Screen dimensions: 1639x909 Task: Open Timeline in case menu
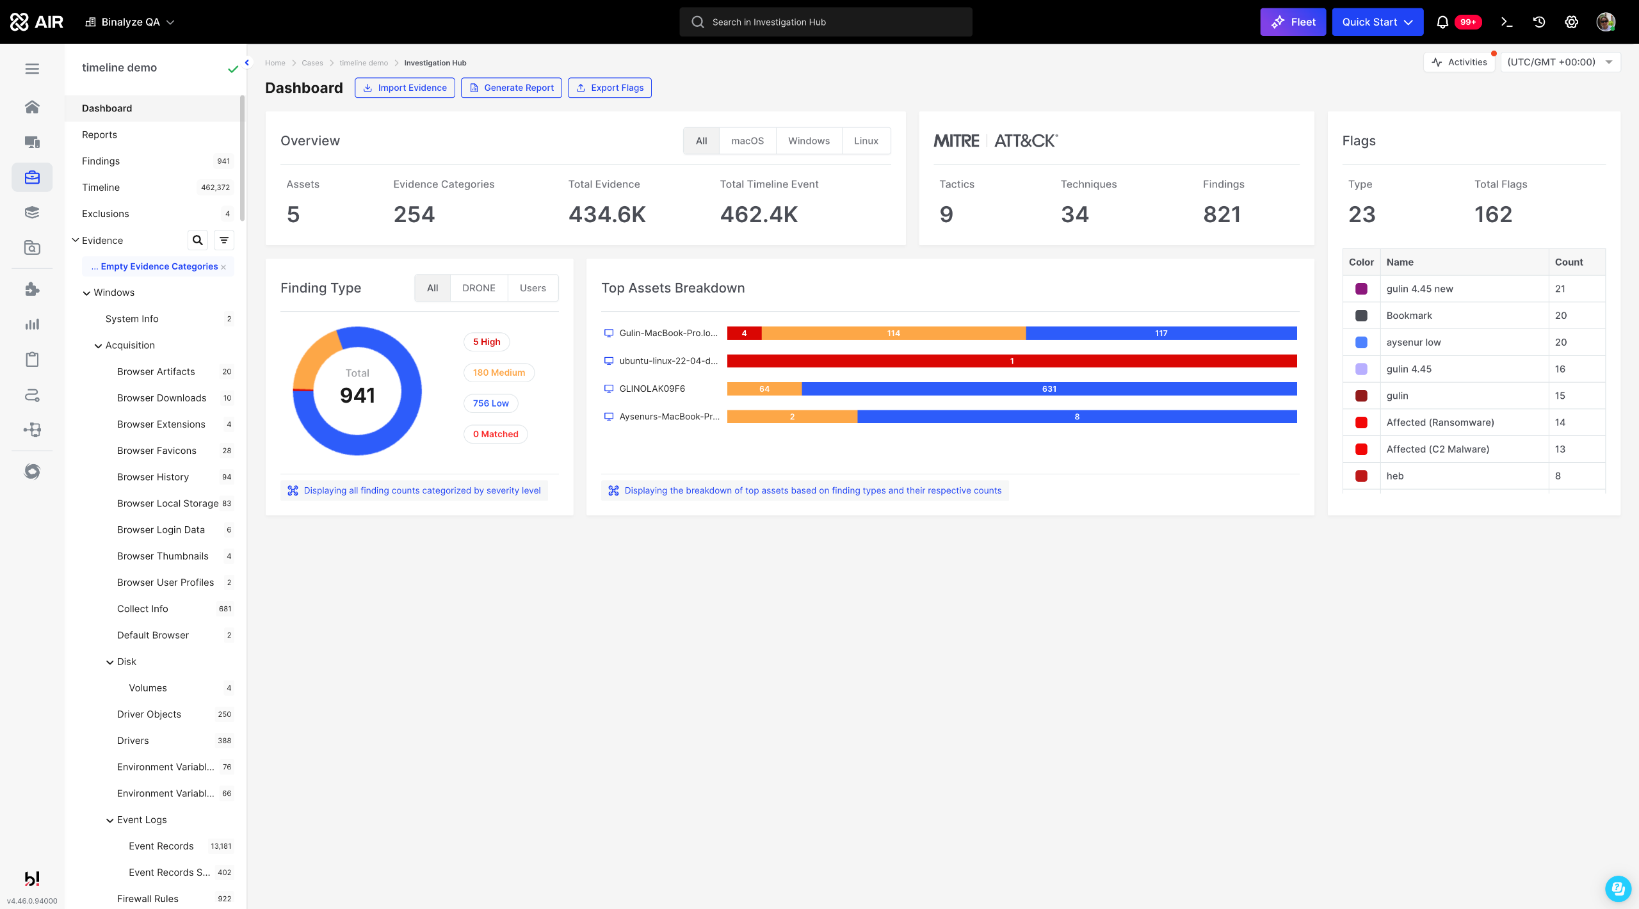[x=101, y=187]
